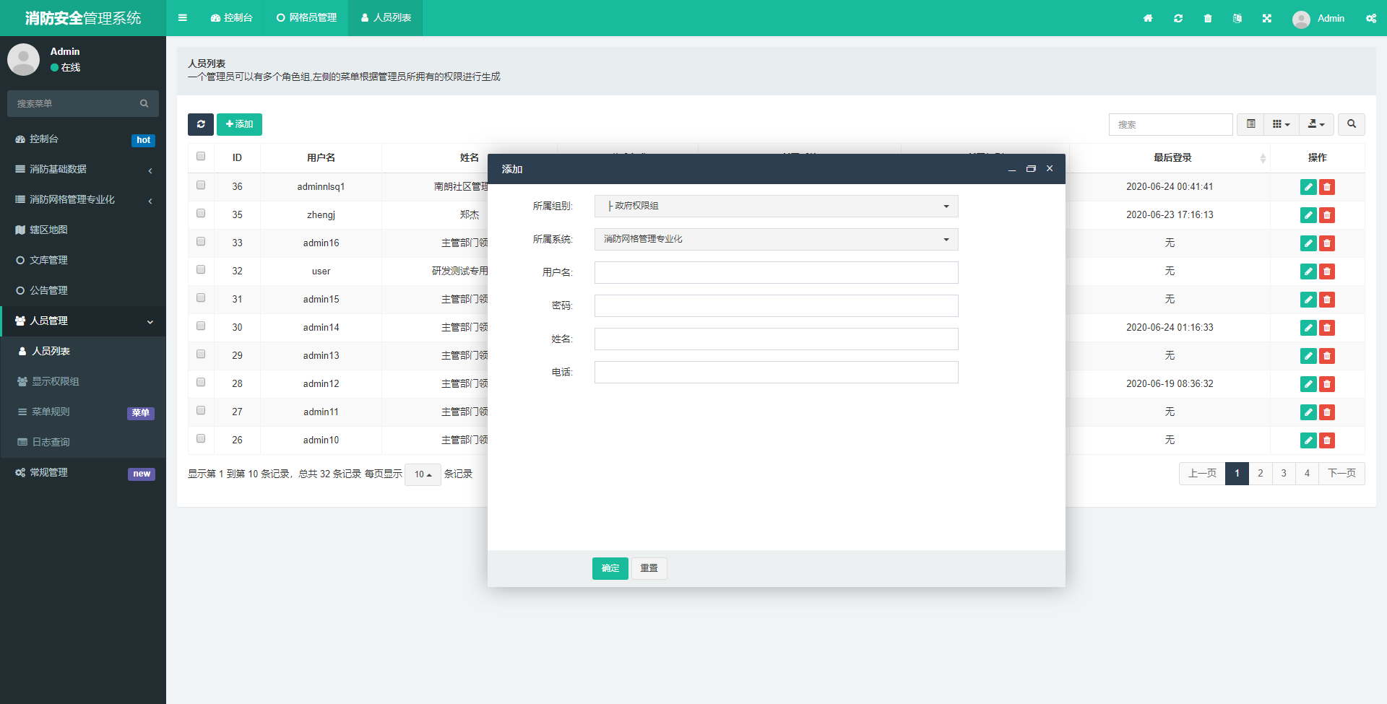
Task: Edit the admin16 row
Action: click(x=1308, y=243)
